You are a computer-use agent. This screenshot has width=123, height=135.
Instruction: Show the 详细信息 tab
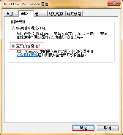(x=74, y=14)
